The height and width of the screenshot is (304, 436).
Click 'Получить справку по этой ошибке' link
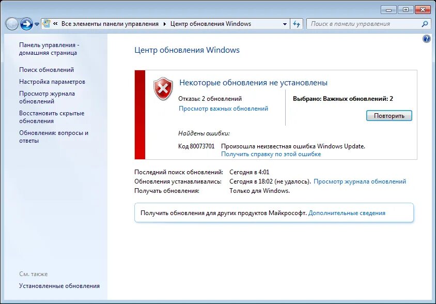271,154
